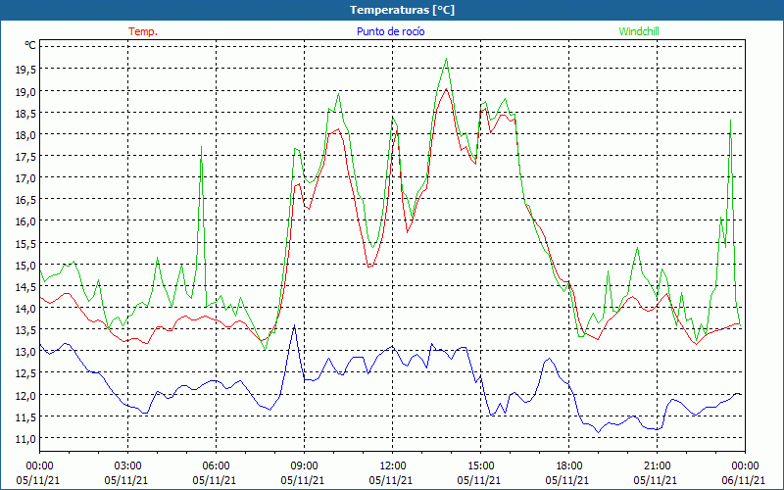Select the green 'Windchill' legend label
Screen dimensions: 784x490
pyautogui.click(x=639, y=31)
